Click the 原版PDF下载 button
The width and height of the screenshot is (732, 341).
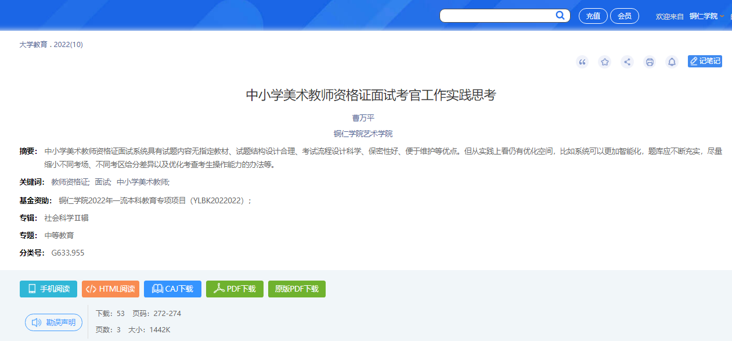[297, 289]
